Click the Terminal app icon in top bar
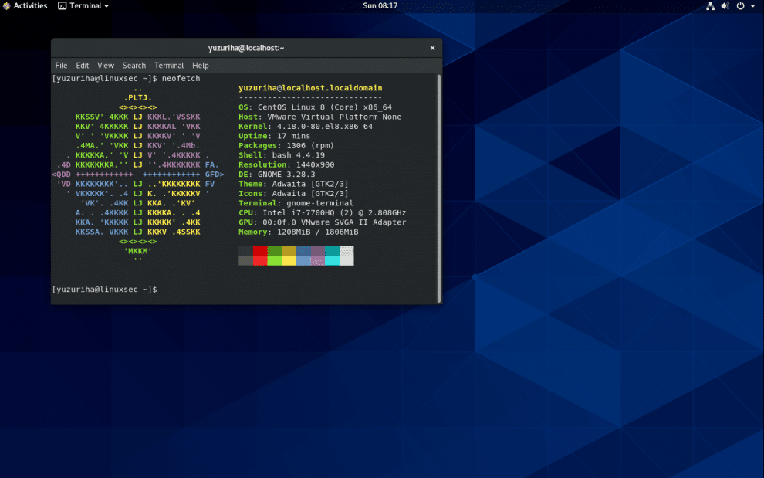The image size is (764, 478). pyautogui.click(x=63, y=6)
